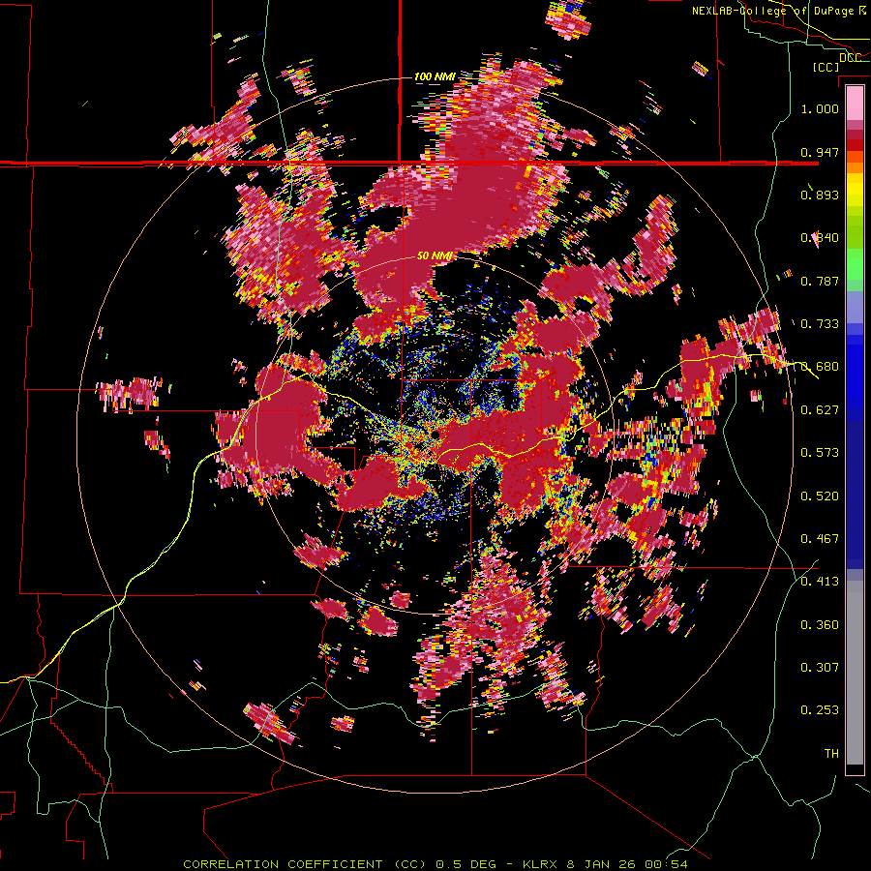This screenshot has width=871, height=871.
Task: Select the KLRX station identifier in the caption
Action: (542, 864)
